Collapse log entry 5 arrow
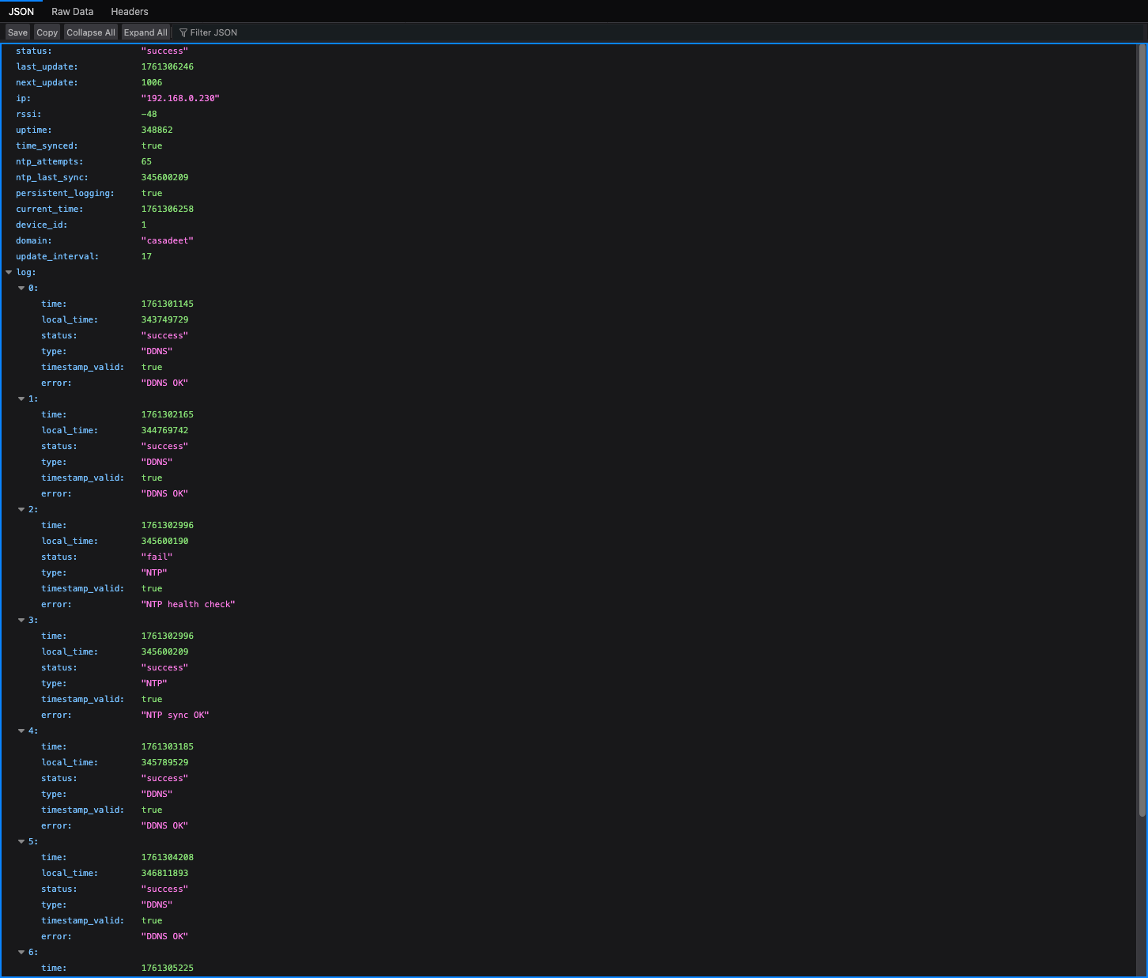1148x978 pixels. 21,841
